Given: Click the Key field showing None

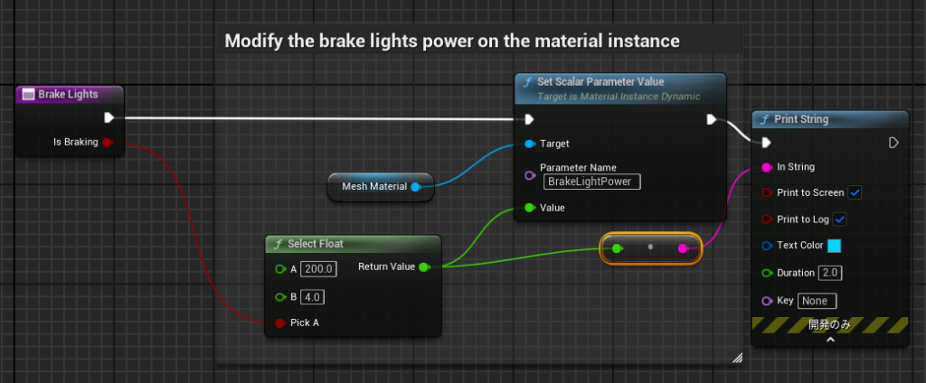Looking at the screenshot, I should [x=817, y=301].
